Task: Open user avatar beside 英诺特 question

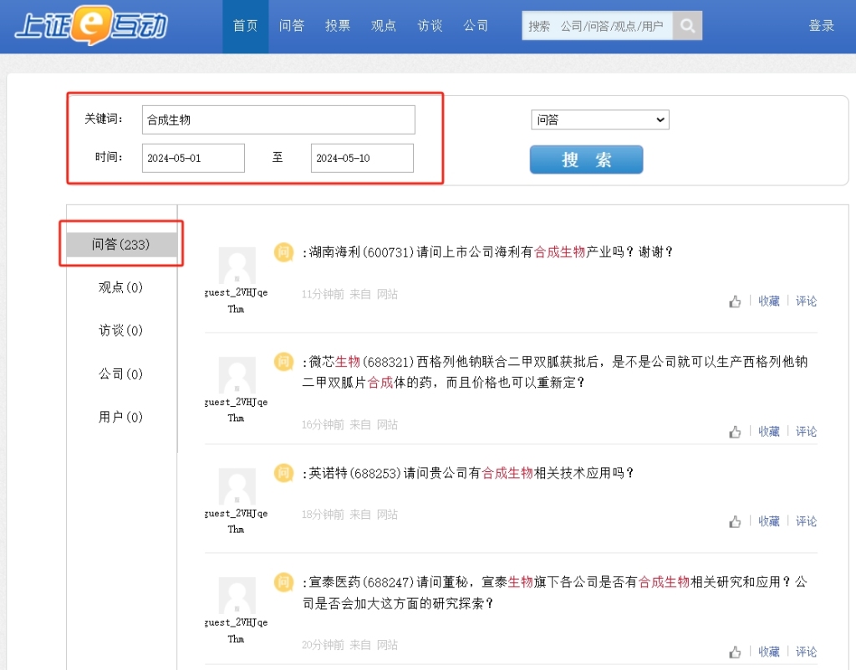Action: pos(237,487)
